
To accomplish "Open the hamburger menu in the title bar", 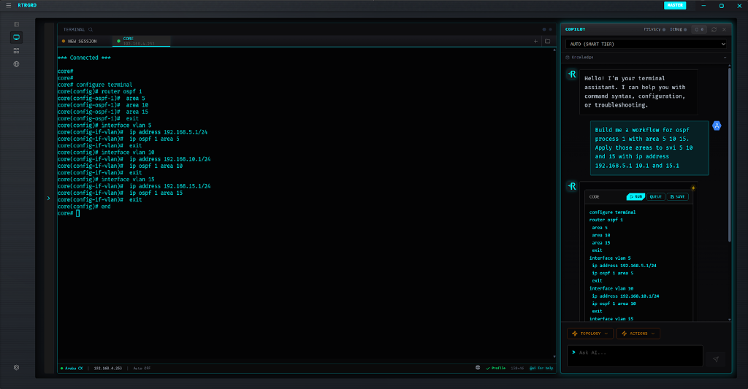I will [8, 5].
